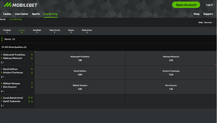Switch to the Badminton live tab
This screenshot has width=217, height=123.
tap(87, 31)
